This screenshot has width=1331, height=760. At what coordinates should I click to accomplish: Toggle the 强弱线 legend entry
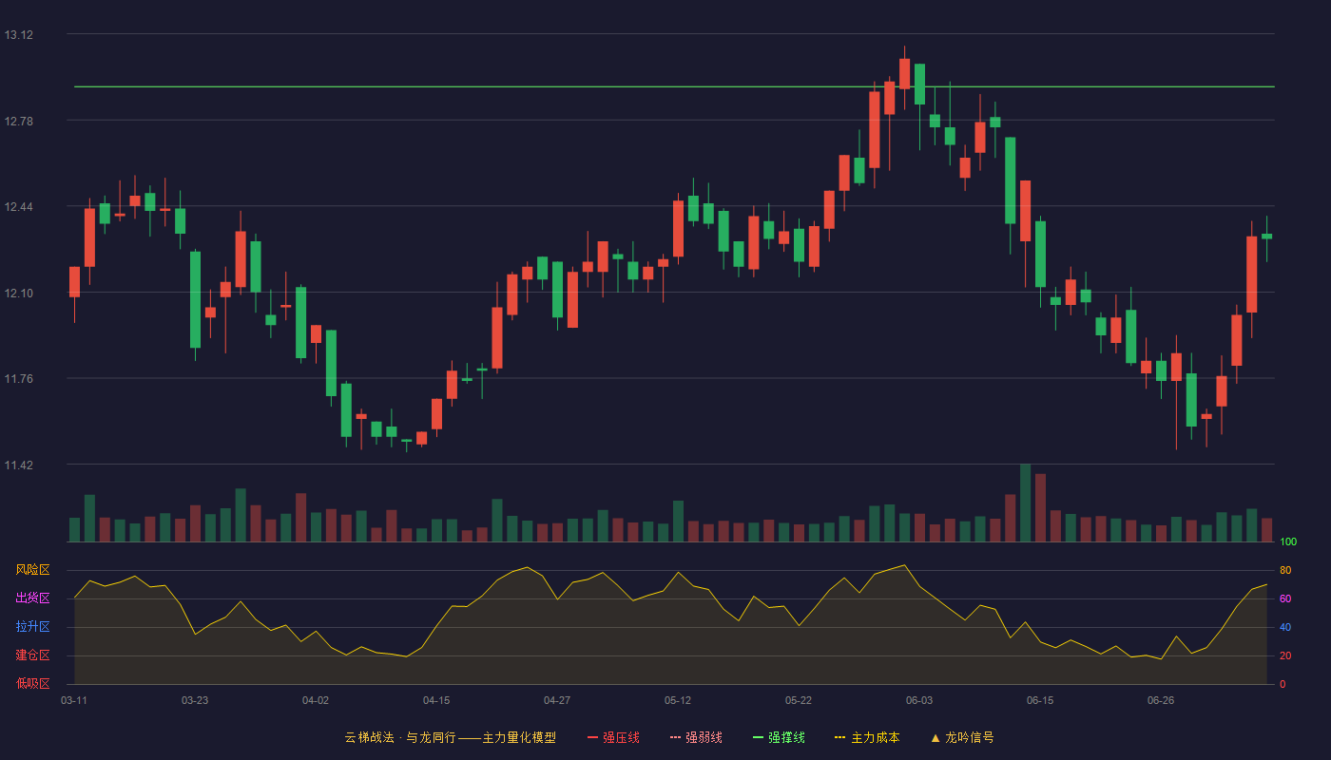click(x=696, y=737)
